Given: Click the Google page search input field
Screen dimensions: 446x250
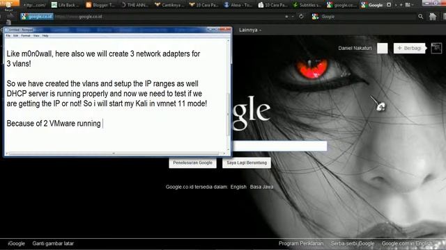Looking at the screenshot, I should click(279, 147).
